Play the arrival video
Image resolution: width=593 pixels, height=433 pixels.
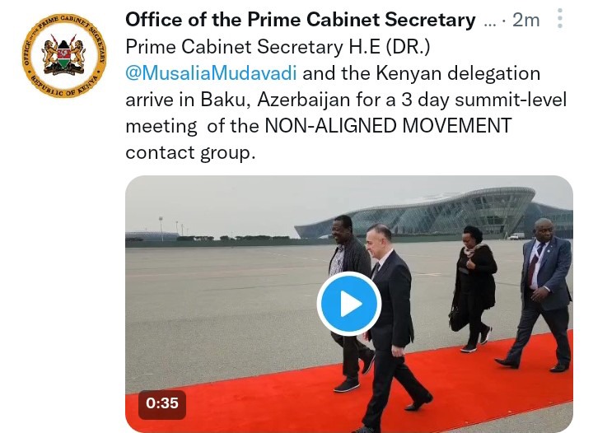(x=348, y=304)
